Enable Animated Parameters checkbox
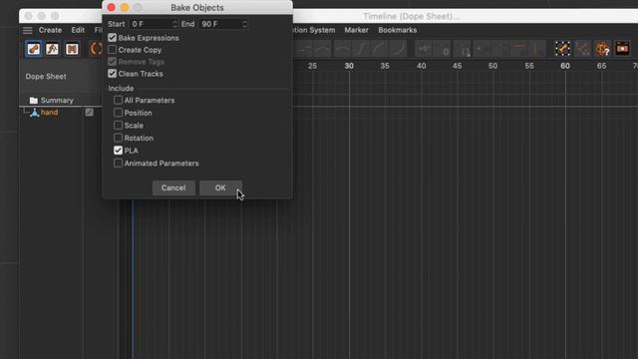 (x=118, y=164)
